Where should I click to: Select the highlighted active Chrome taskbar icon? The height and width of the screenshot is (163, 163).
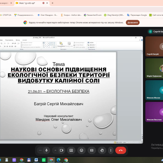pos(51,160)
